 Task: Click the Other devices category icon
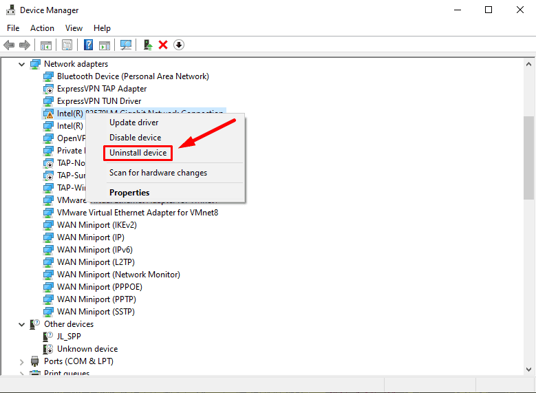click(x=35, y=324)
